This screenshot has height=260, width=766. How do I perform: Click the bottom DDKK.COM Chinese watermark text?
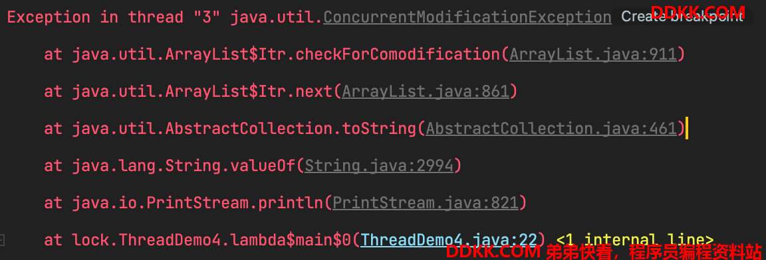[604, 252]
